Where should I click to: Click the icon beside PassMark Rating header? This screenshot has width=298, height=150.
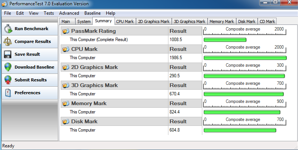[x=66, y=31]
